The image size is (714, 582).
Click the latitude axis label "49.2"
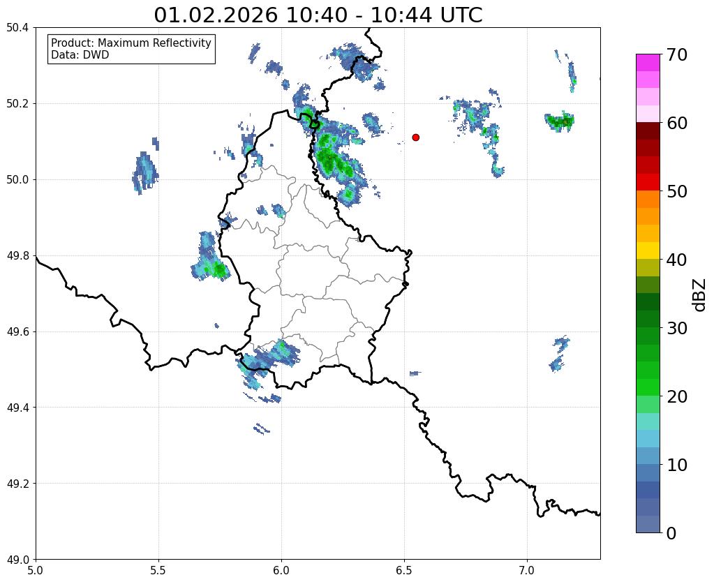[x=17, y=484]
